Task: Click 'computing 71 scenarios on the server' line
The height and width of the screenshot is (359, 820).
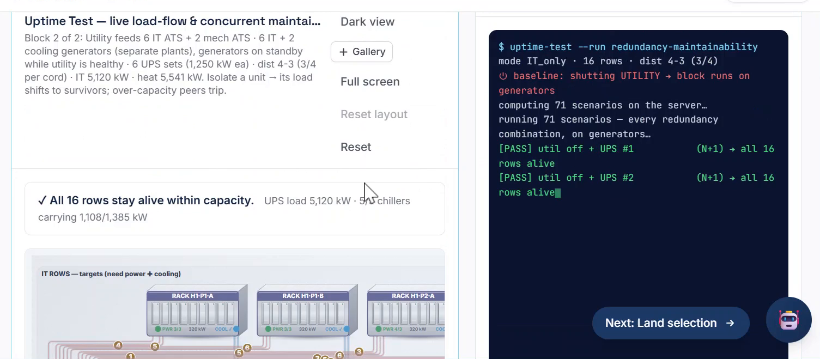Action: [x=603, y=105]
